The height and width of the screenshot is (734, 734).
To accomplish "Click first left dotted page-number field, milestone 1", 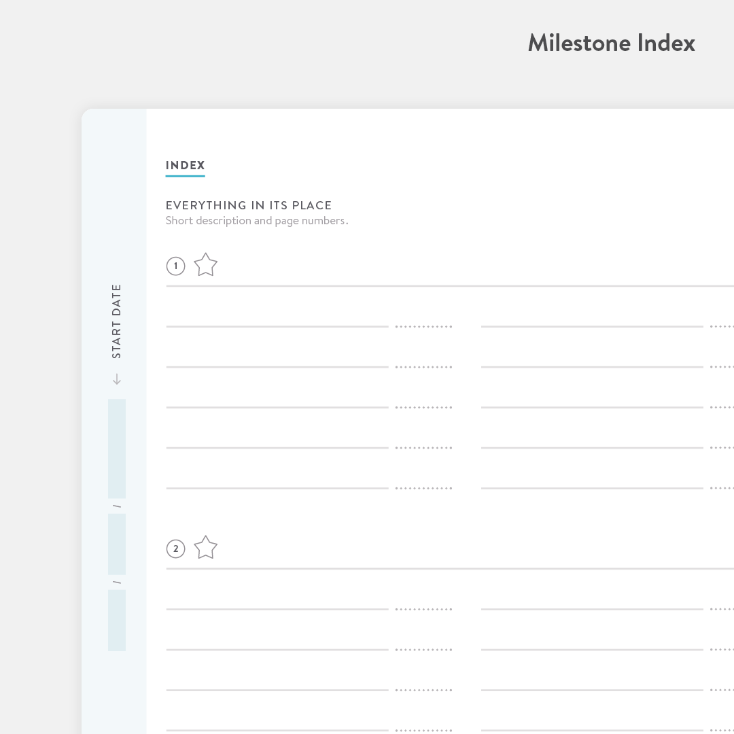I will [424, 327].
